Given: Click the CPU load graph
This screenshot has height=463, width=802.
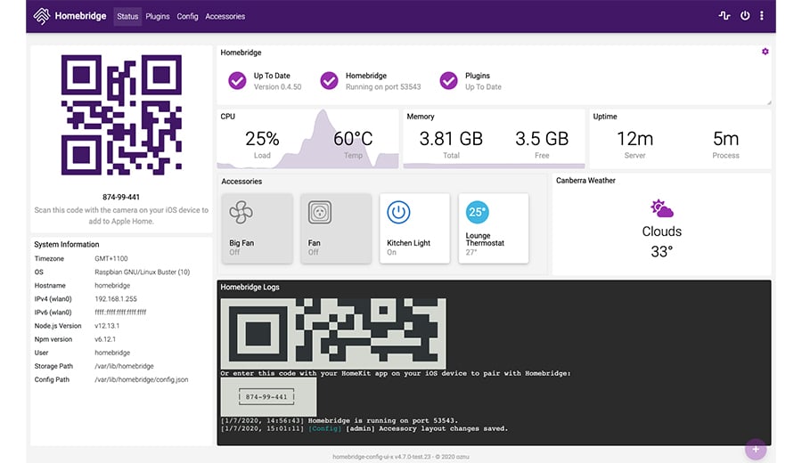Looking at the screenshot, I should (x=307, y=142).
